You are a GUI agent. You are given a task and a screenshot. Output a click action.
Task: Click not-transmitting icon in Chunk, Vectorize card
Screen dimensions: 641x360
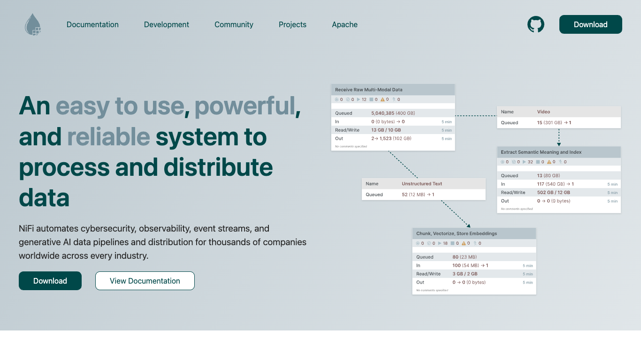pyautogui.click(x=429, y=243)
